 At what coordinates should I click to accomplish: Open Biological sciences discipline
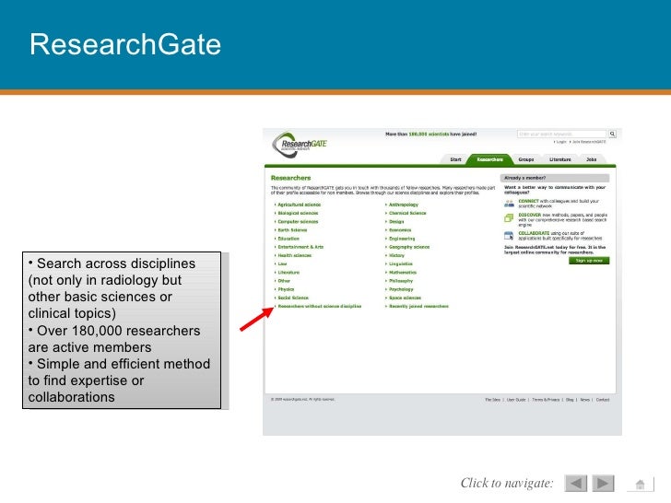coord(298,213)
